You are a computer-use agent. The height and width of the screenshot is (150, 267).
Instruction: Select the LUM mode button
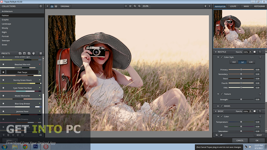click(251, 62)
